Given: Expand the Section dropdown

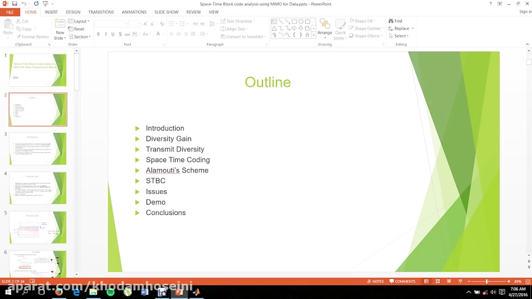Looking at the screenshot, I should (82, 37).
